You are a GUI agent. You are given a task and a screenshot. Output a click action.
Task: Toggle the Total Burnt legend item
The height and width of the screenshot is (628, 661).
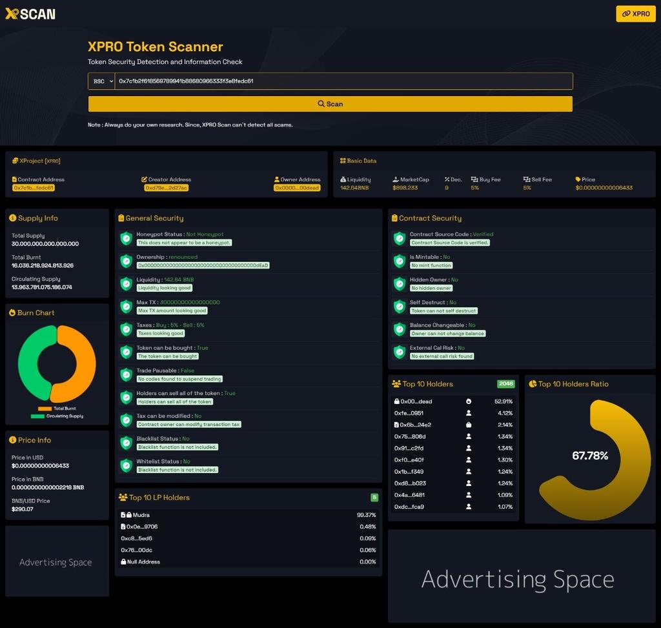[57, 409]
